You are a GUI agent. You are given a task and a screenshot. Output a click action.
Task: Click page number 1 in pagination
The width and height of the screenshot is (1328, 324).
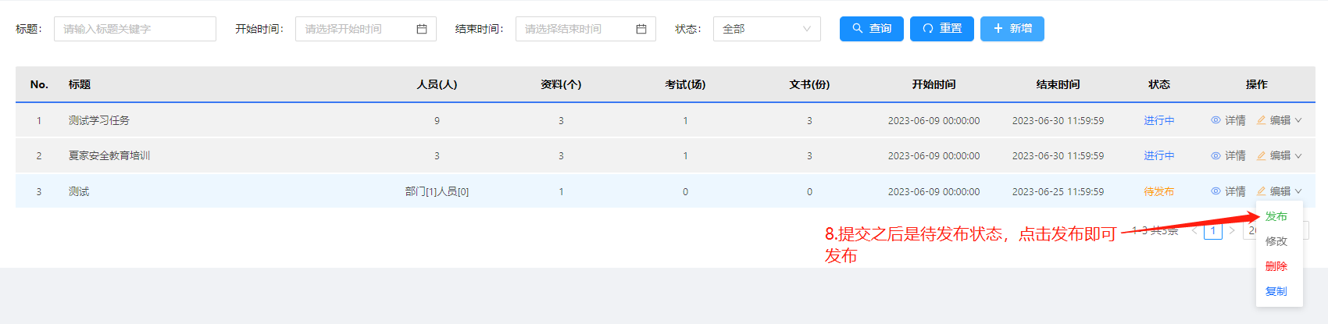tap(1212, 231)
